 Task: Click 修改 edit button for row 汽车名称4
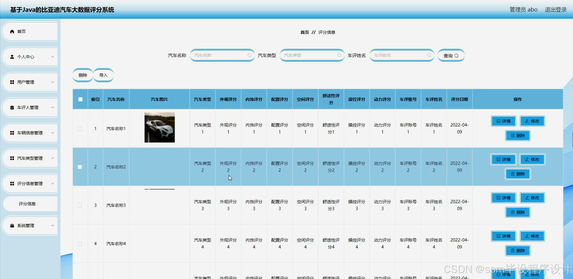[532, 236]
